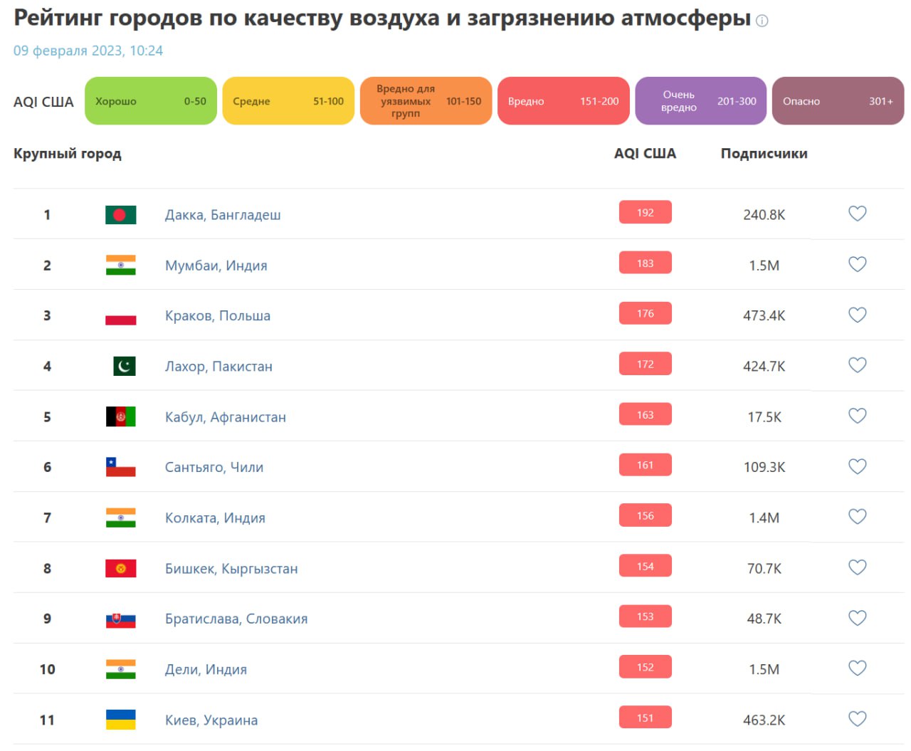The width and height of the screenshot is (911, 751).
Task: Open the Киев, Украина city link
Action: coord(211,720)
